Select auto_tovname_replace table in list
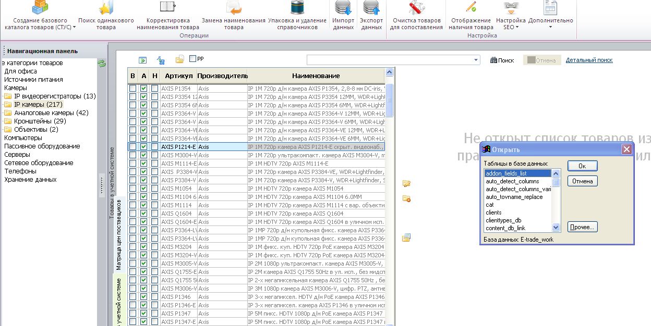The width and height of the screenshot is (651, 326). [517, 197]
